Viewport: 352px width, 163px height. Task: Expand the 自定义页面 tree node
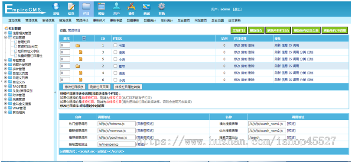pos(6,73)
